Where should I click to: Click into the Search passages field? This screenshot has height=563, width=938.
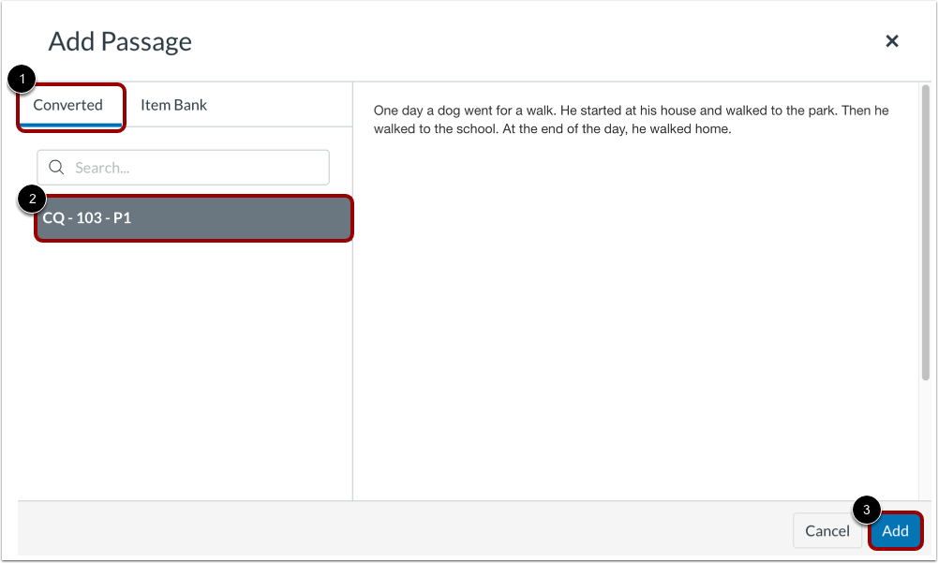(x=183, y=168)
